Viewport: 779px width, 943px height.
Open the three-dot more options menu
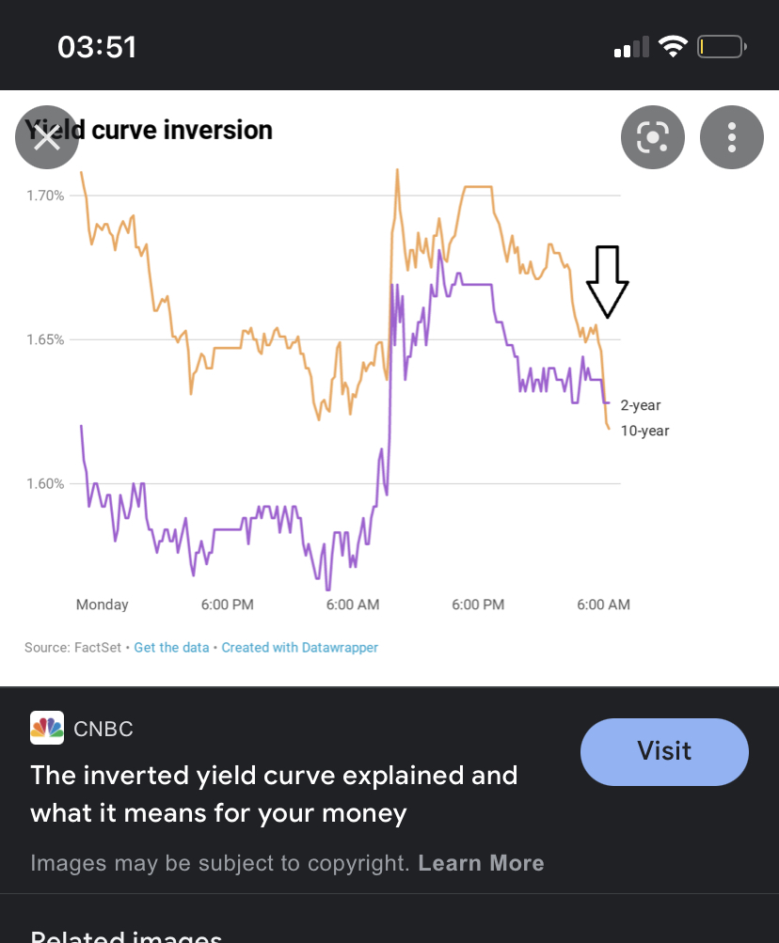coord(732,137)
